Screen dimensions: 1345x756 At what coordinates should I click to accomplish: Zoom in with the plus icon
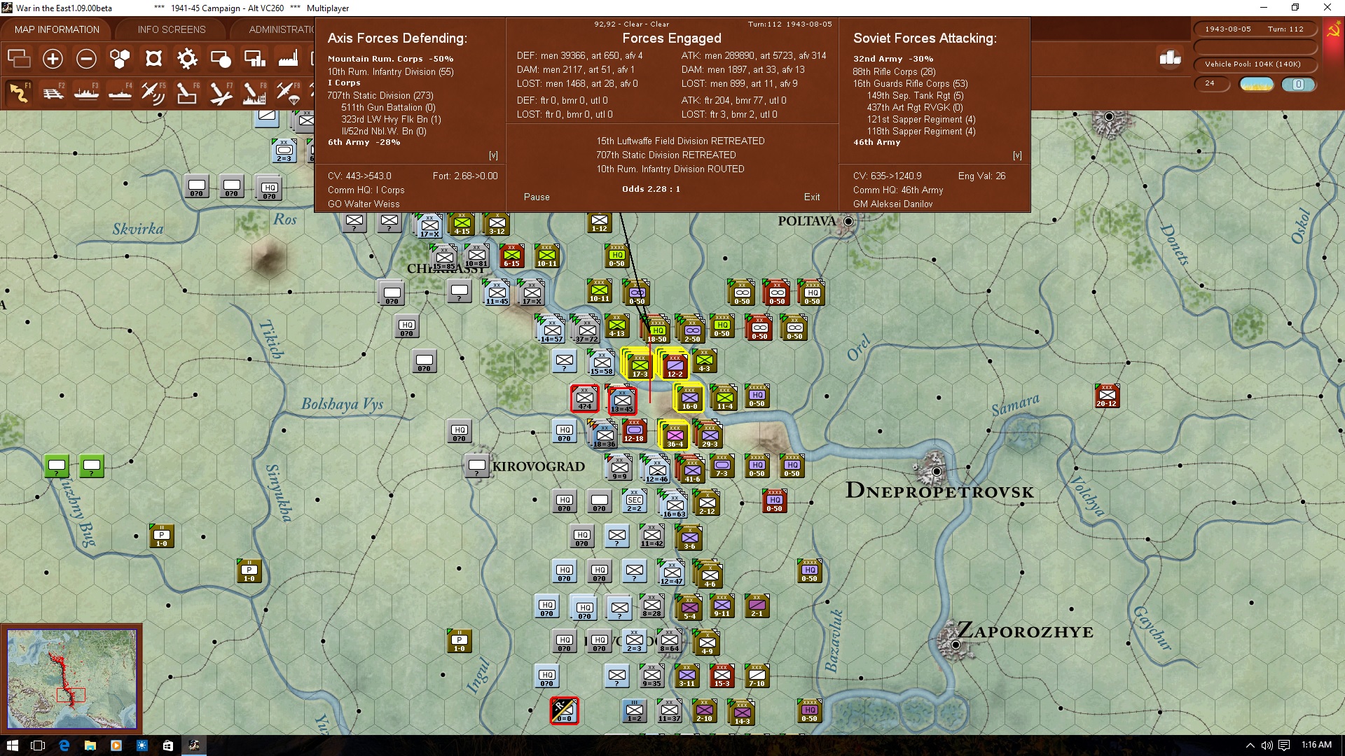tap(53, 59)
